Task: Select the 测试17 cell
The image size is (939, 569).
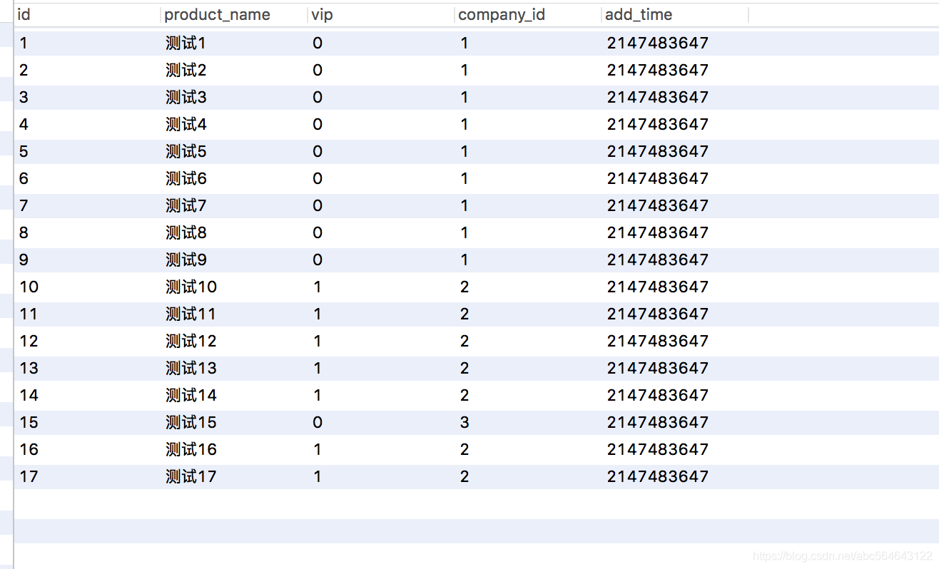Action: point(191,477)
